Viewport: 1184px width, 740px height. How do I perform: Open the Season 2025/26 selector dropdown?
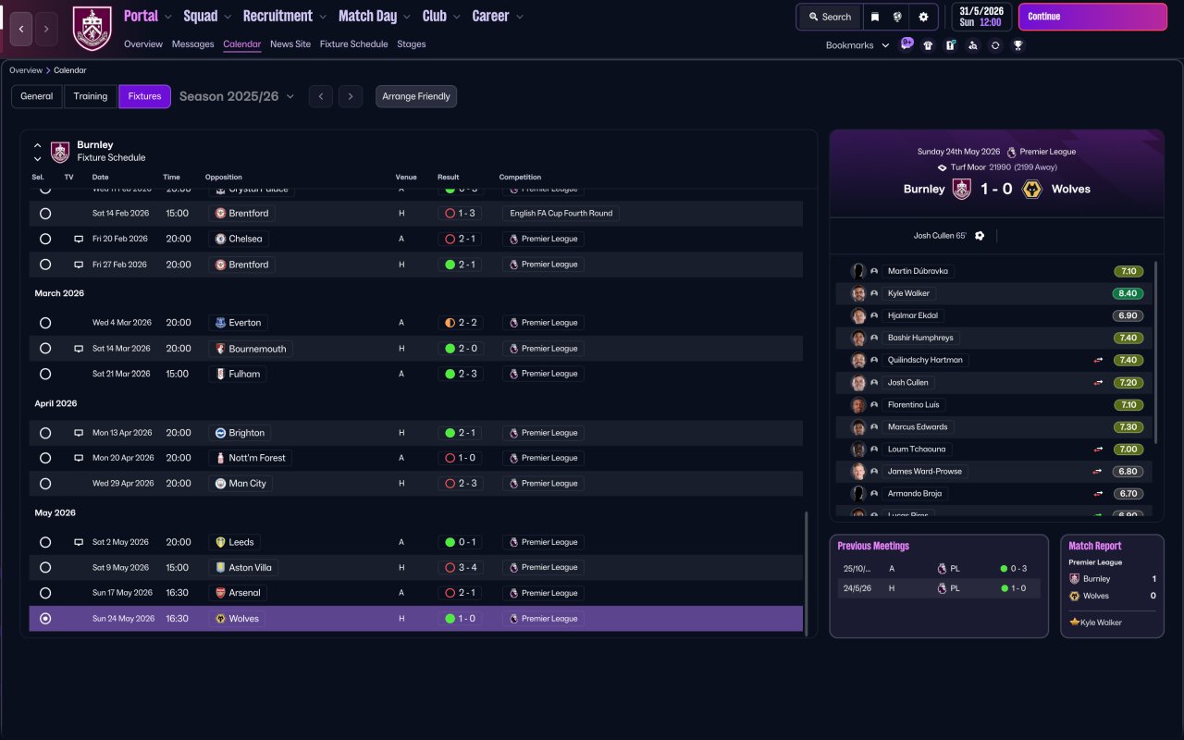[237, 96]
